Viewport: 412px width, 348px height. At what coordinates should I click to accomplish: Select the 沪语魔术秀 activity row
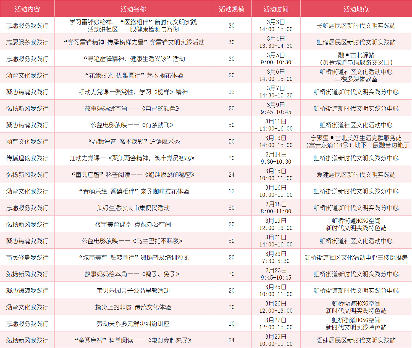133,141
